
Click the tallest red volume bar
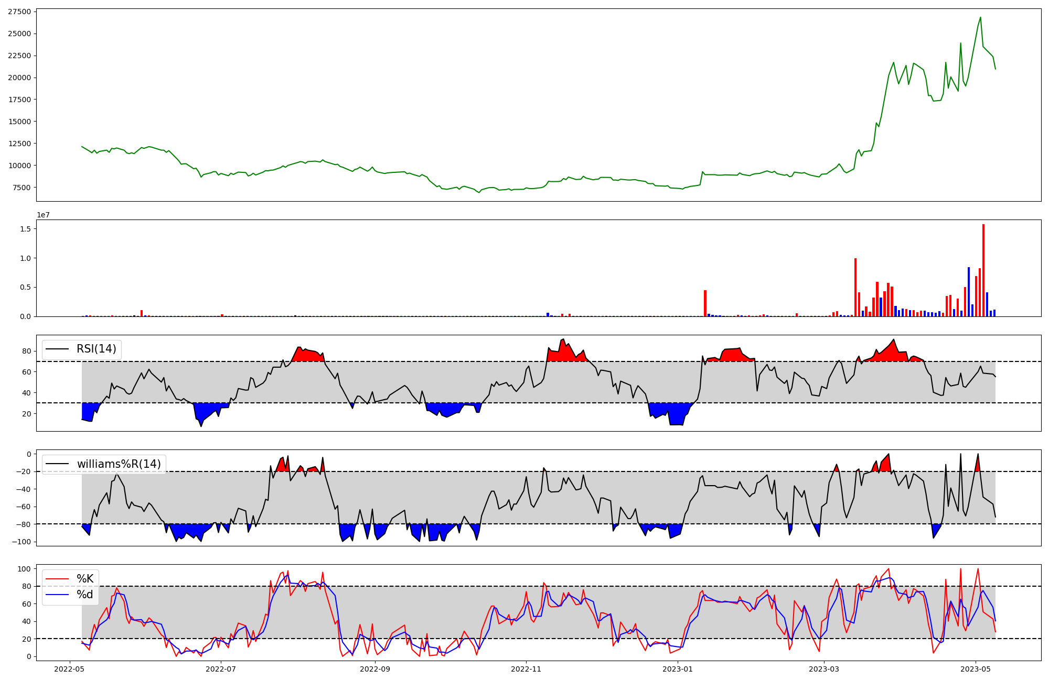(x=983, y=270)
